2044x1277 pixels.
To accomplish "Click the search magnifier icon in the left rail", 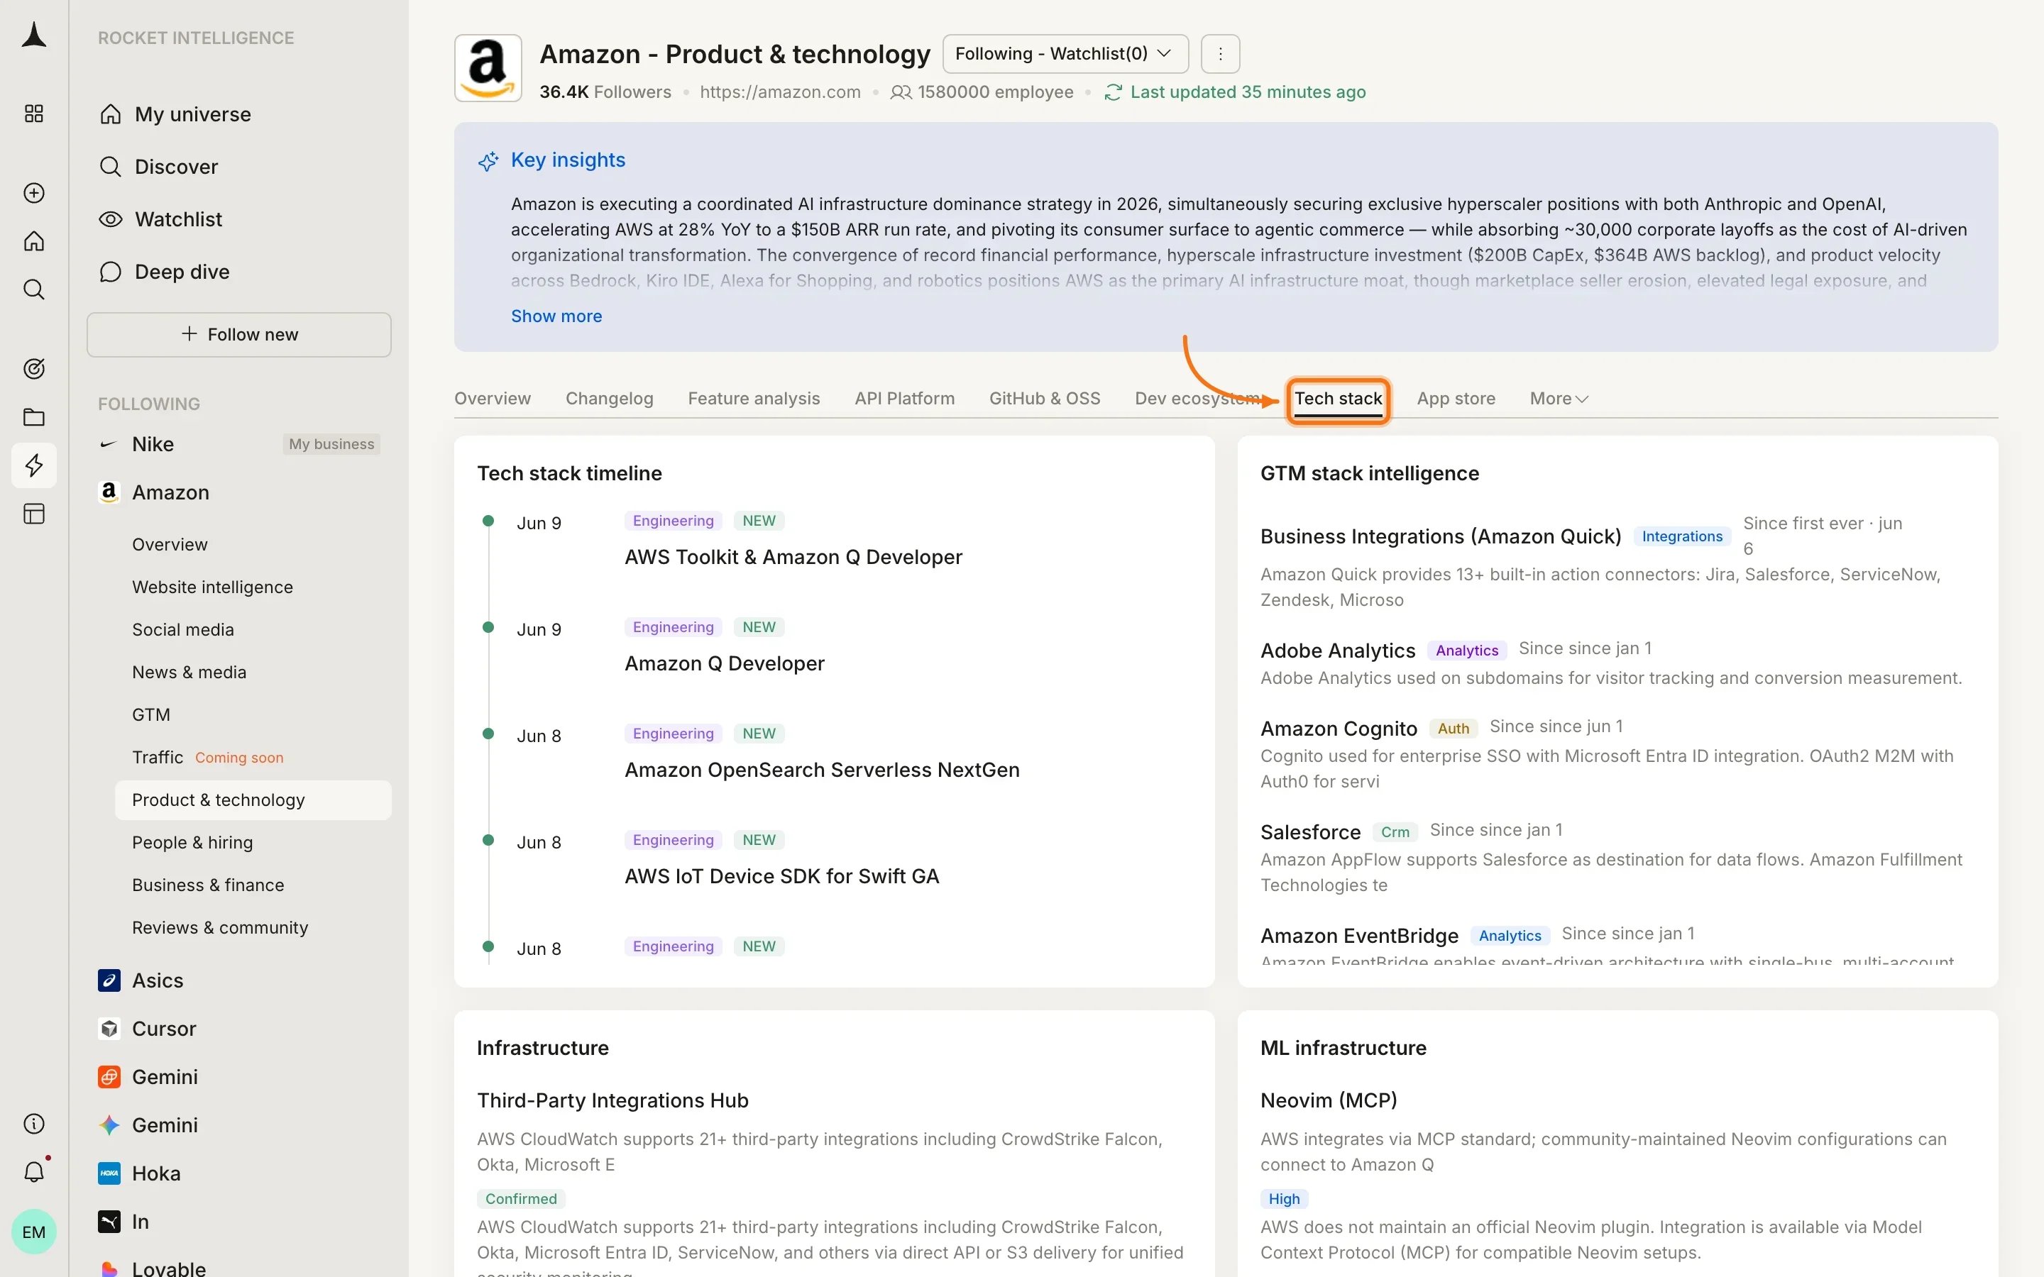I will 34,289.
